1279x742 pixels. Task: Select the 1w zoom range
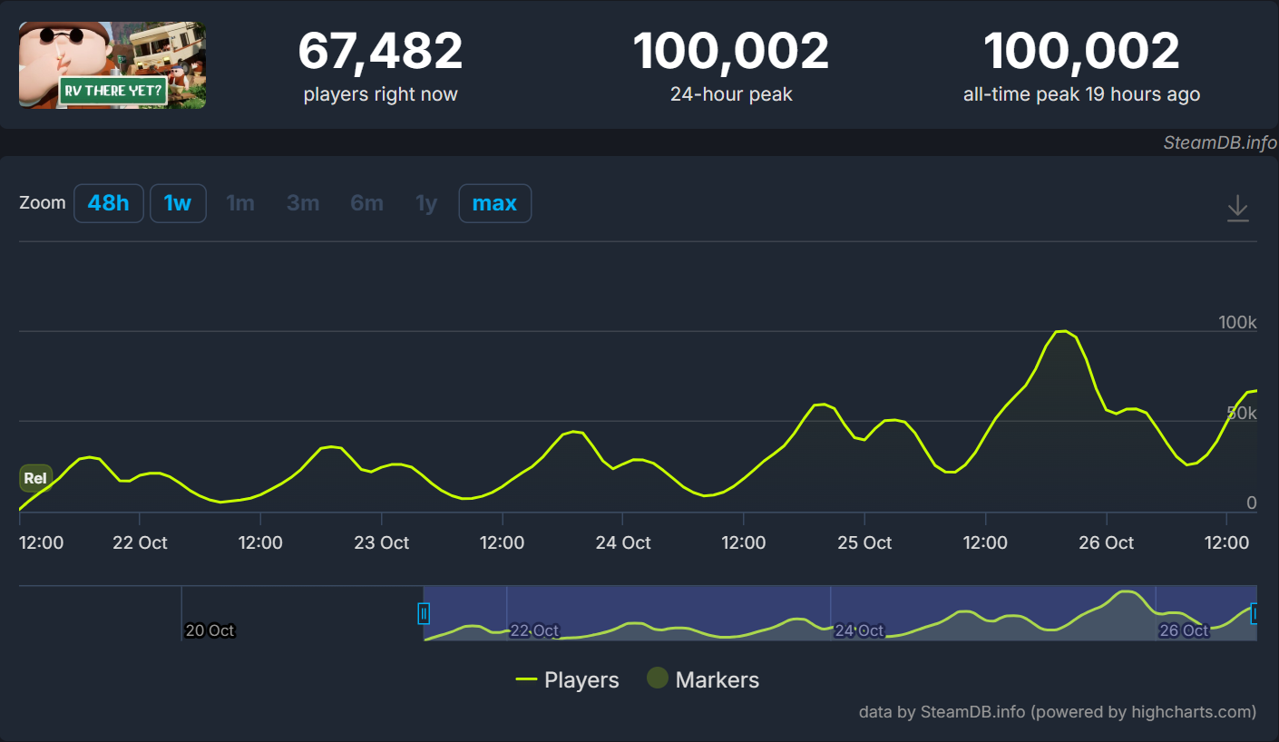point(178,203)
